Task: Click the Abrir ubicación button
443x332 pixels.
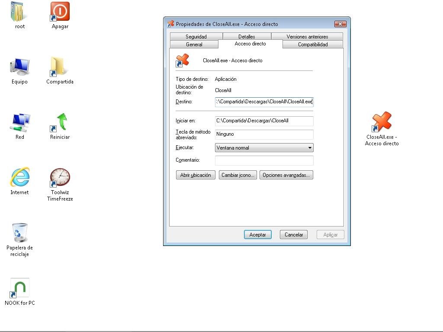Action: pyautogui.click(x=196, y=175)
